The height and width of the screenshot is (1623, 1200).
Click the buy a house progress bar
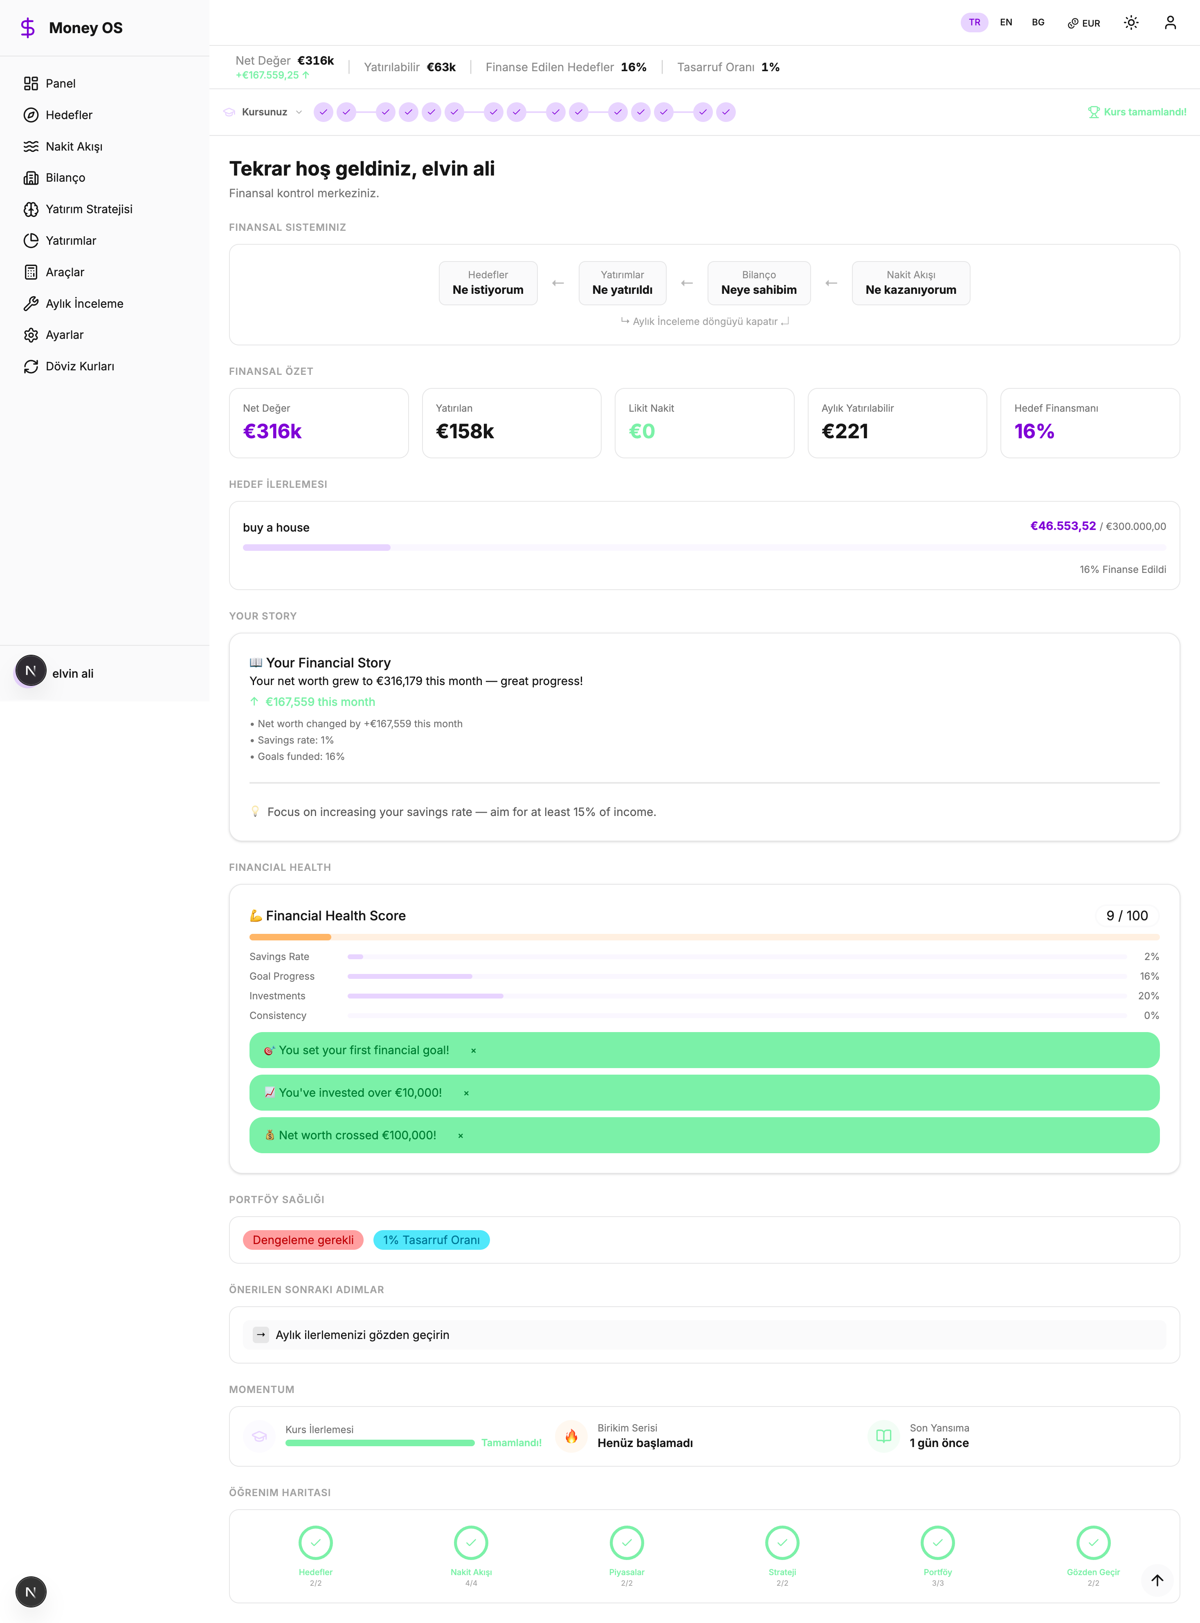click(x=705, y=547)
